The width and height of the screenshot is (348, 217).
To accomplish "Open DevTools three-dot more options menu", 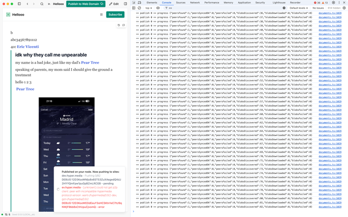I will 339,3.
